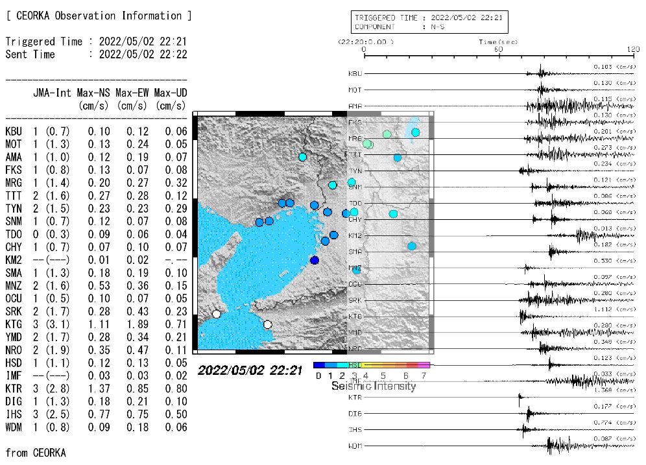Click the '1.37' Max-NS value in the KTR row
Image resolution: width=646 pixels, height=465 pixels.
[99, 388]
